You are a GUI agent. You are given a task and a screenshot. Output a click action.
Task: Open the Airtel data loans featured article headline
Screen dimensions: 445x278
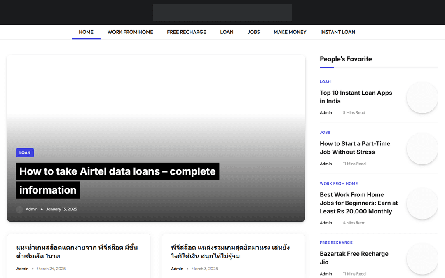point(117,180)
